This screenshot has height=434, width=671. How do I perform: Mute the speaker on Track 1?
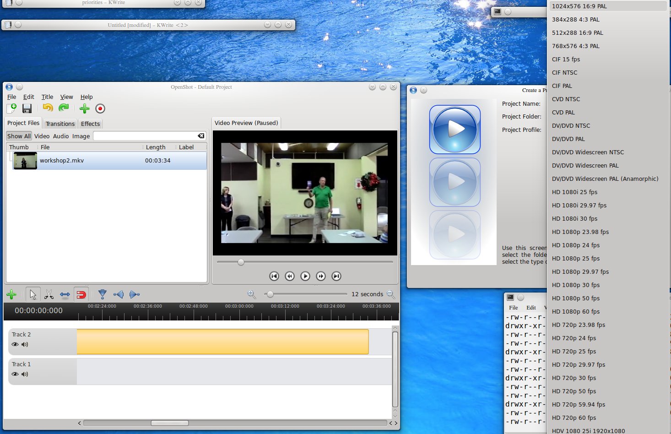(25, 374)
